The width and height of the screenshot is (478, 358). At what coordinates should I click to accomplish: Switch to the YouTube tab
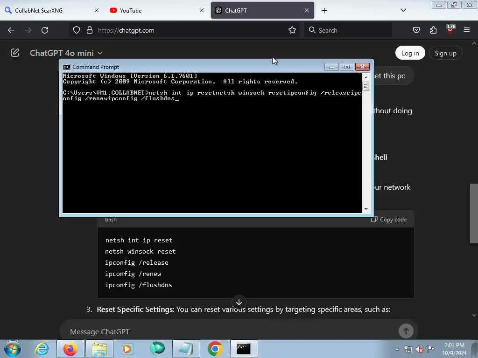tap(156, 10)
